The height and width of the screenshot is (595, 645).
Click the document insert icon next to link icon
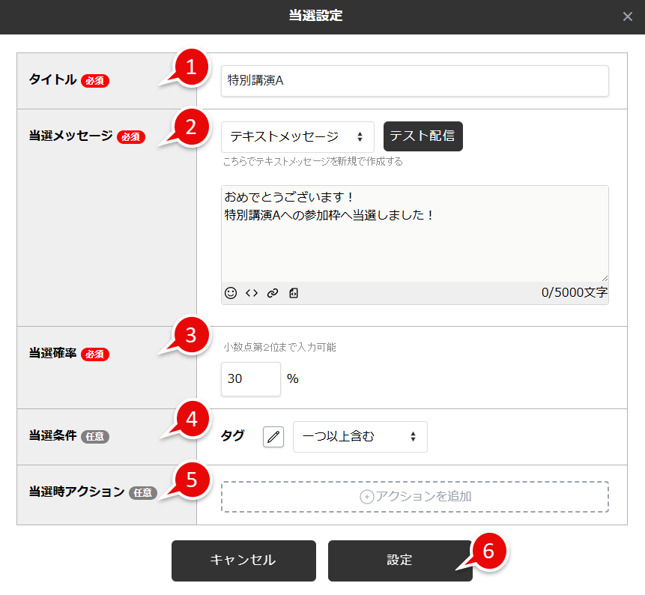coord(293,293)
